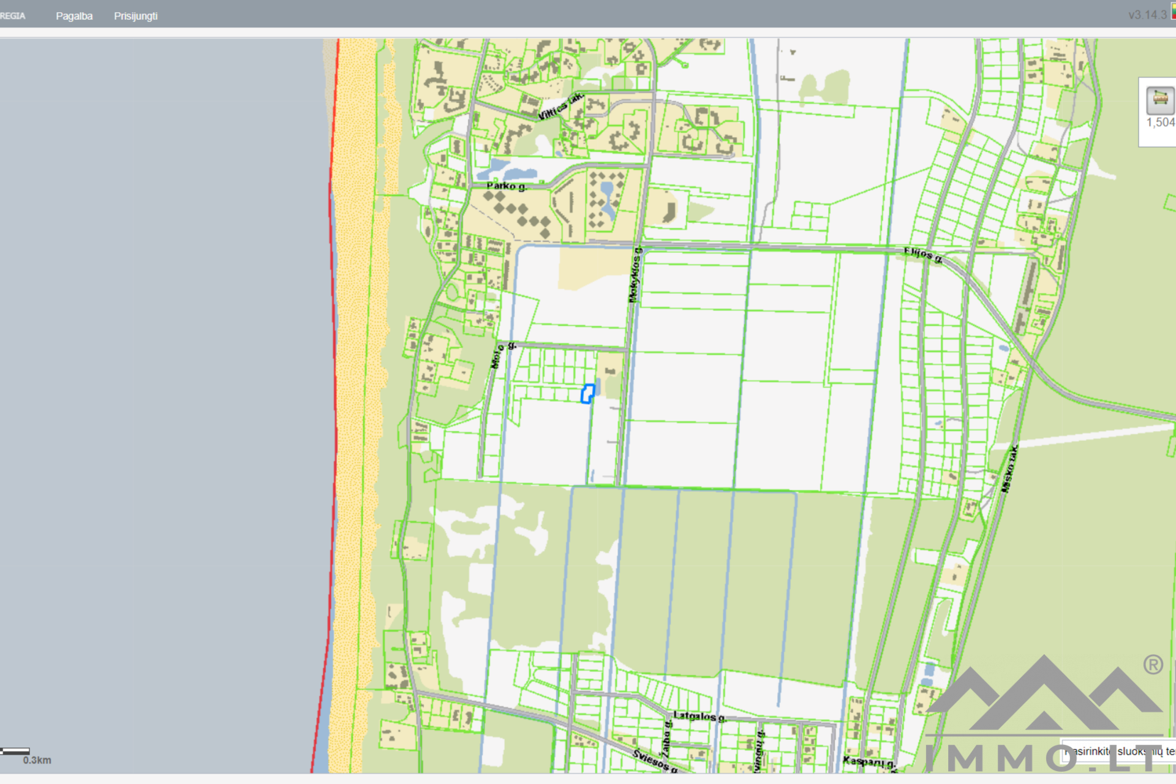The width and height of the screenshot is (1176, 784).
Task: Click the 1,504 measurement value
Action: click(x=1160, y=123)
